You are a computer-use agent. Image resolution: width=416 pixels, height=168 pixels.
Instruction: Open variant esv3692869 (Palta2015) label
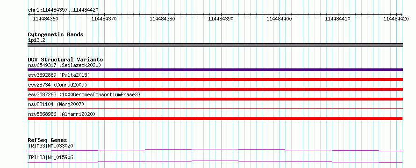[59, 75]
